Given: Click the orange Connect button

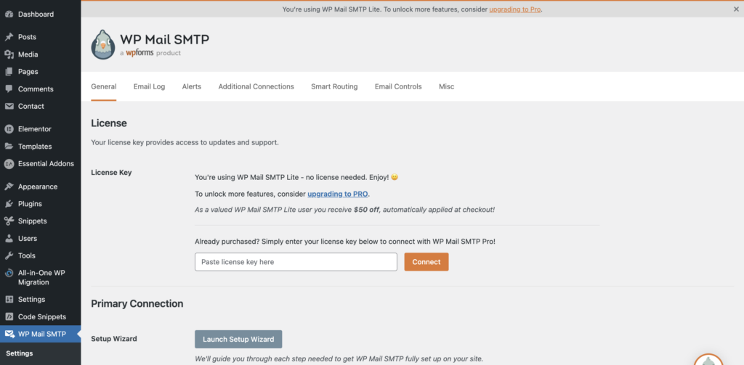Looking at the screenshot, I should point(426,262).
